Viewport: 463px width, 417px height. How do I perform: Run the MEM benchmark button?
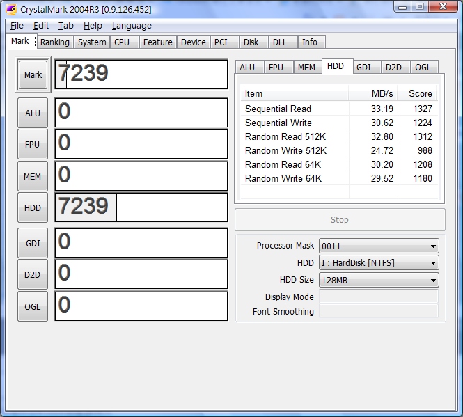pyautogui.click(x=33, y=176)
